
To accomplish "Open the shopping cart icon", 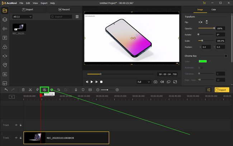I will point(204,3).
